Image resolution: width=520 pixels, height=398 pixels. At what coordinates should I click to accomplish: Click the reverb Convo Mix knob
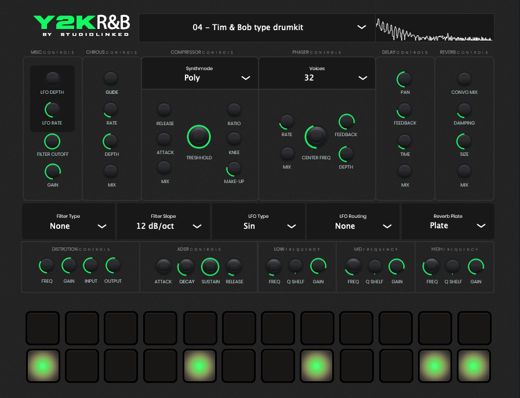click(x=464, y=78)
